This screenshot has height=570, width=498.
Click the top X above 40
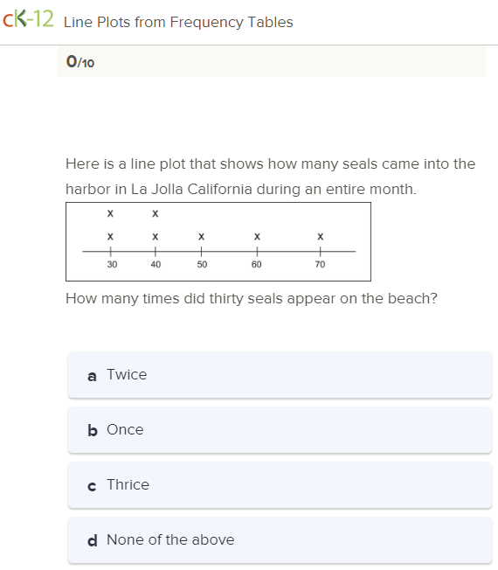coord(156,213)
